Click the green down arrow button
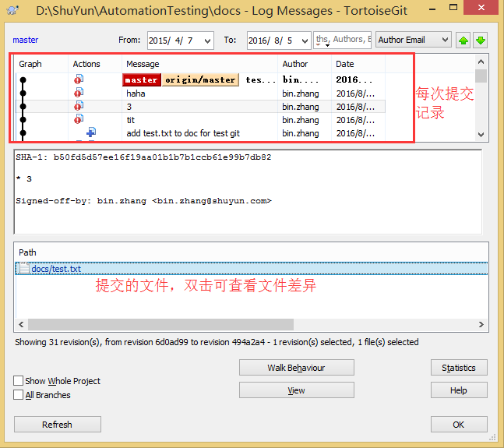Image resolution: width=504 pixels, height=448 pixels. [481, 41]
